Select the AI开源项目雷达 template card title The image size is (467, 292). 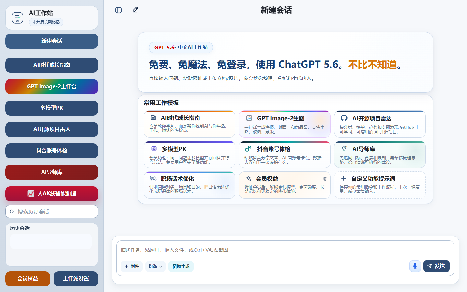(372, 118)
